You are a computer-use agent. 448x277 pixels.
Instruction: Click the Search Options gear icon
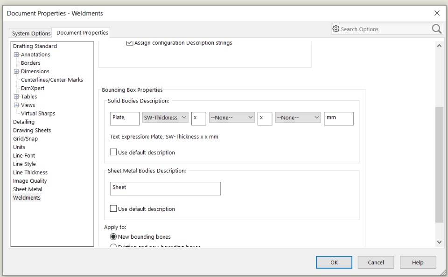point(336,29)
